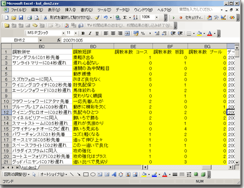This screenshot has height=188, width=244.
Task: Toggle Bold formatting
Action: pyautogui.click(x=83, y=33)
